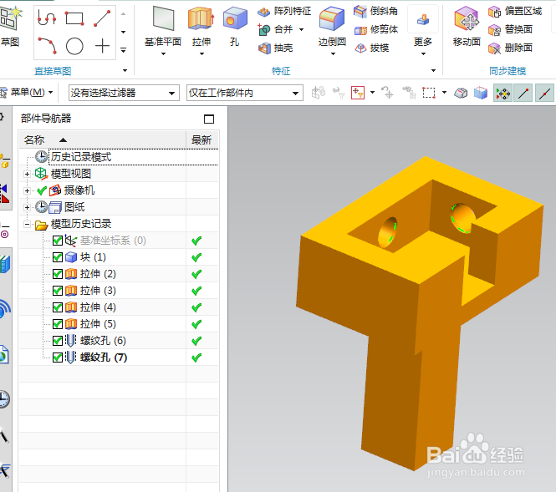Image resolution: width=556 pixels, height=492 pixels.
Task: Open the 阵列特征 pattern feature tool
Action: click(284, 12)
